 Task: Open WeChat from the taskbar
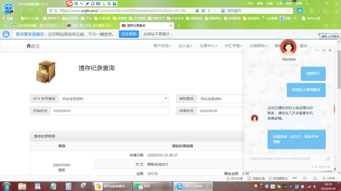142,186
